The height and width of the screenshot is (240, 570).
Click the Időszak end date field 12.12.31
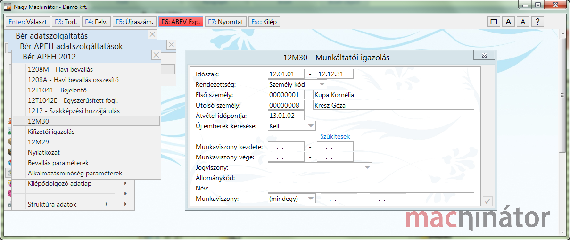tap(335, 74)
